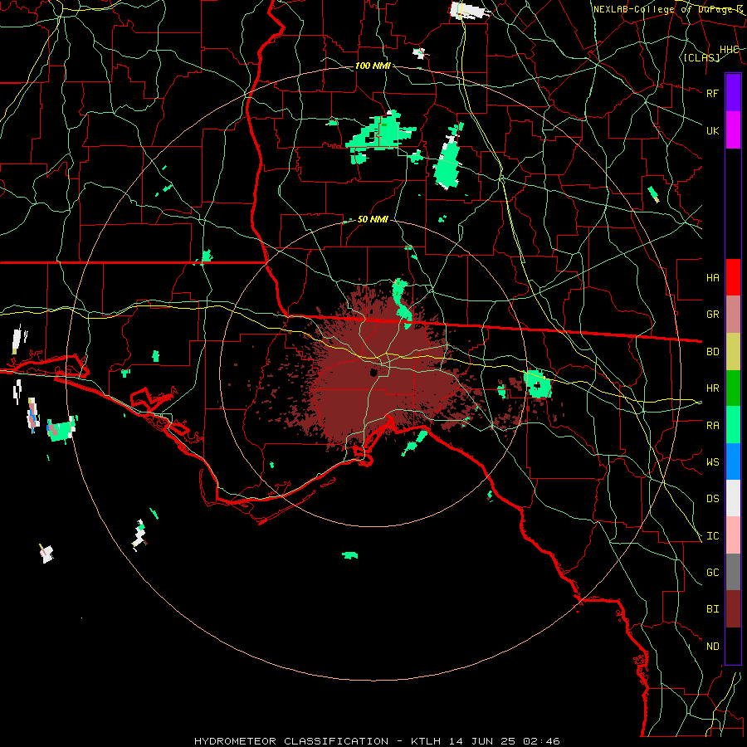
Task: Select the gray GC ground clutter swatch
Action: click(733, 572)
